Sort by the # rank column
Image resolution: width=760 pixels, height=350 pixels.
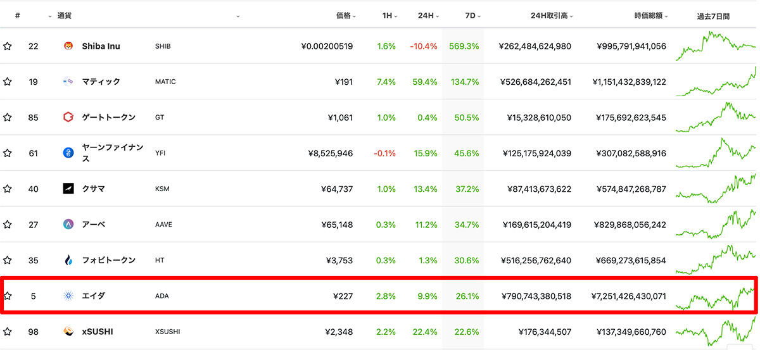coord(18,16)
